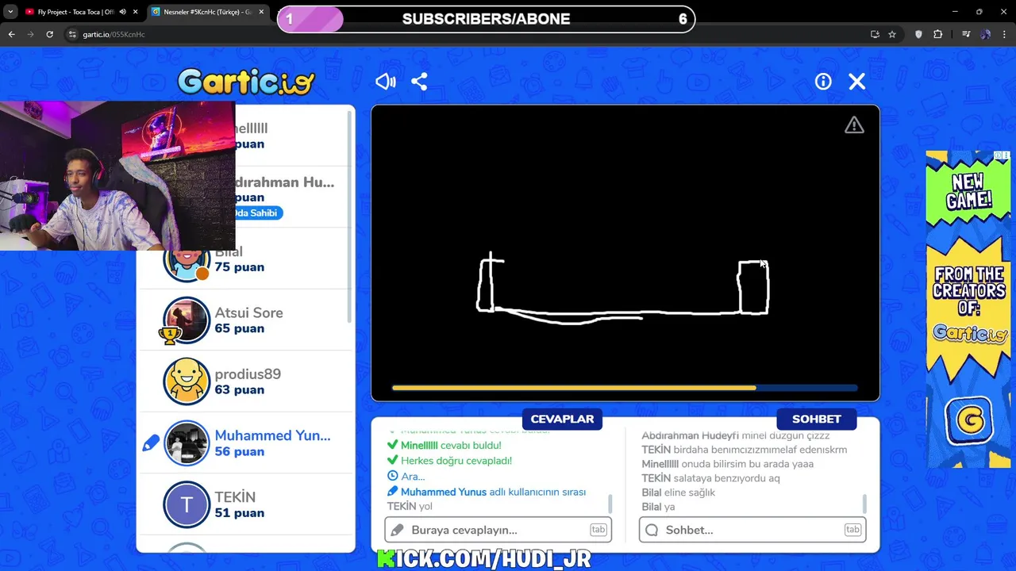Image resolution: width=1016 pixels, height=571 pixels.
Task: Click the tab key hint in chat field
Action: tap(852, 530)
